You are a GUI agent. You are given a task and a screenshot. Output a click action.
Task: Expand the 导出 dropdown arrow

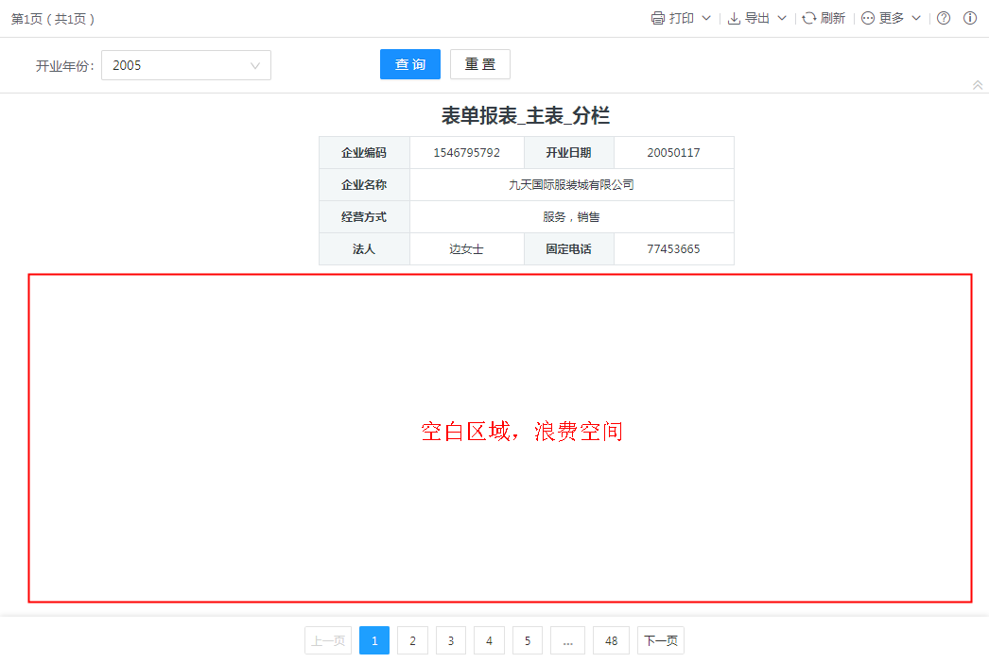(x=782, y=19)
